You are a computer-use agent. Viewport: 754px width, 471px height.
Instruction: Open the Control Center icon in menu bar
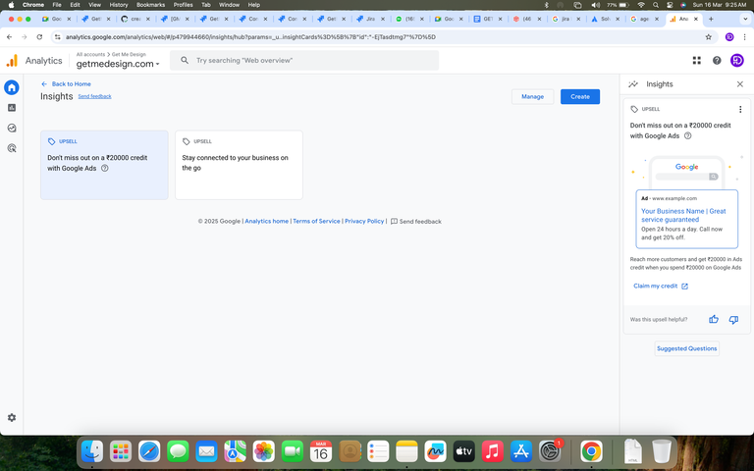tap(670, 5)
